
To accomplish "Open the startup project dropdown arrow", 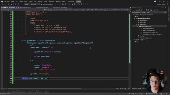I will tap(54, 4).
